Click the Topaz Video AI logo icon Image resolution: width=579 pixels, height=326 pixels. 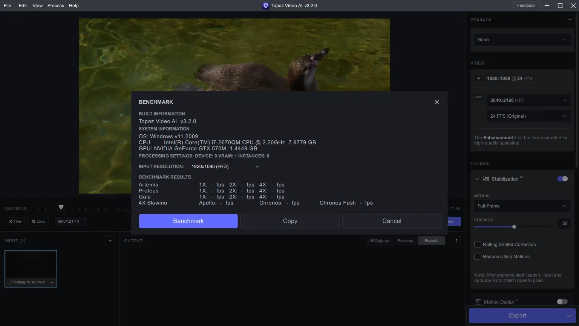[266, 6]
